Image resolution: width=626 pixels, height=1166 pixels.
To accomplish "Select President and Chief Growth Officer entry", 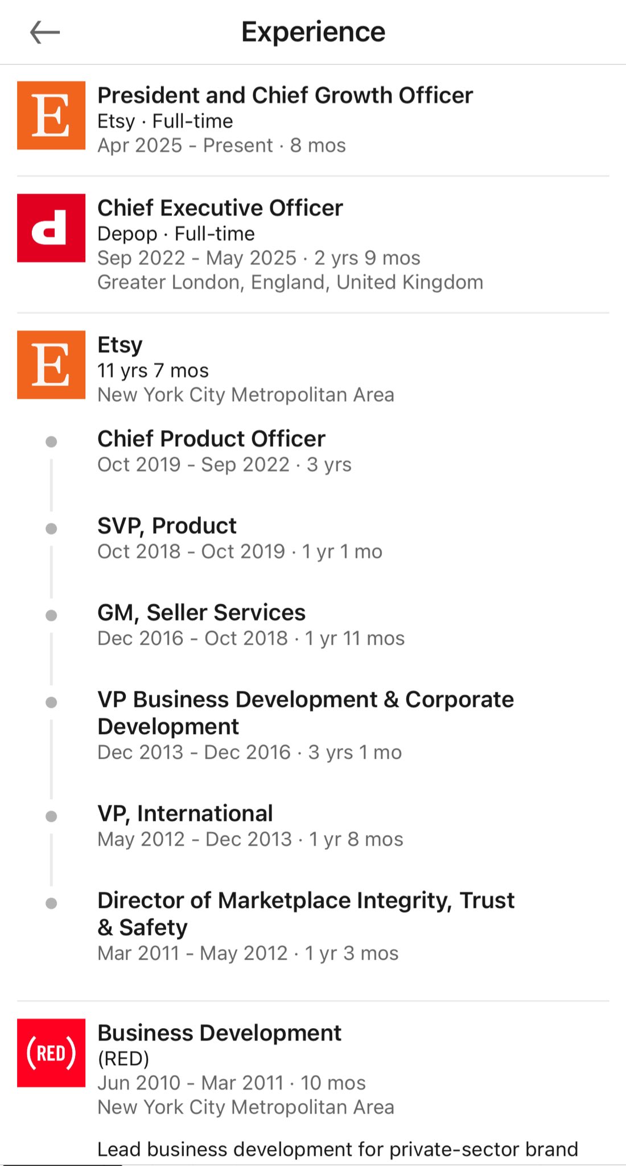I will click(285, 96).
